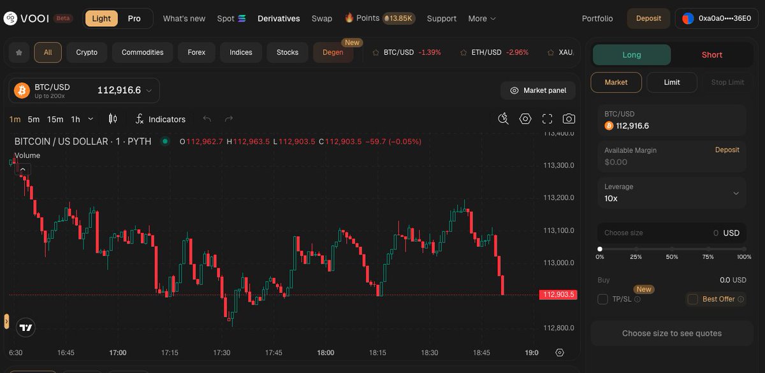Click the Deposit button in header

(x=648, y=18)
